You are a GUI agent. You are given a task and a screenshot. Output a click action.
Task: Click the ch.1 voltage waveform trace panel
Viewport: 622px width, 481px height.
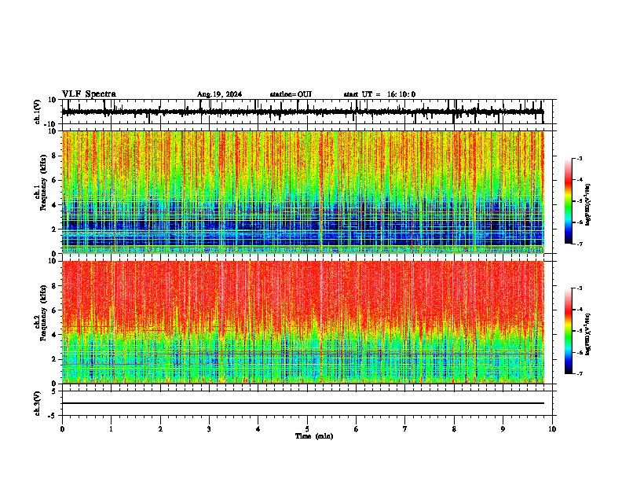pos(307,112)
